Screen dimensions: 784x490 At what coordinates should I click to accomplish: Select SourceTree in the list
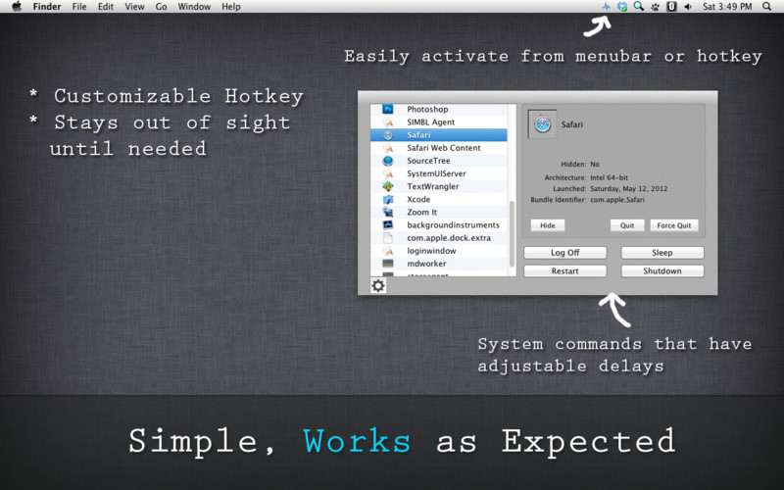[x=438, y=161]
